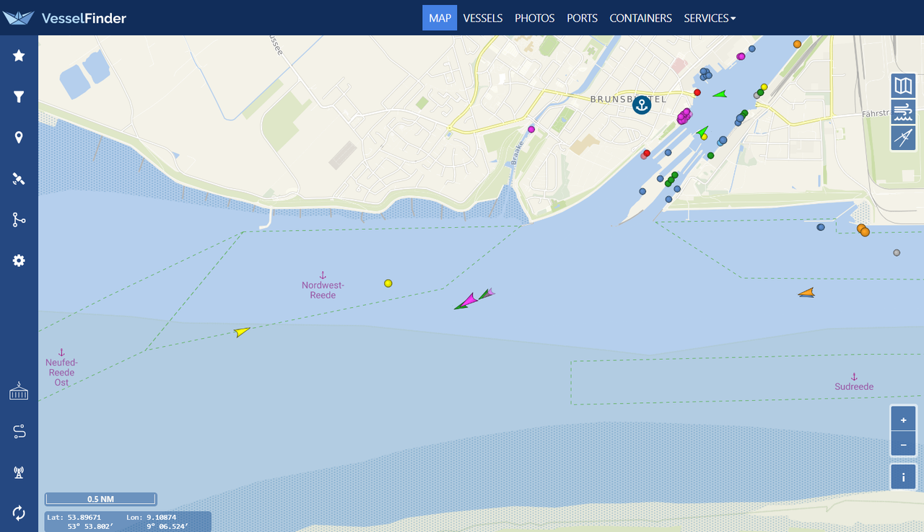Screen dimensions: 924x532
Task: Click the Lat Lon coordinates readout
Action: [128, 522]
